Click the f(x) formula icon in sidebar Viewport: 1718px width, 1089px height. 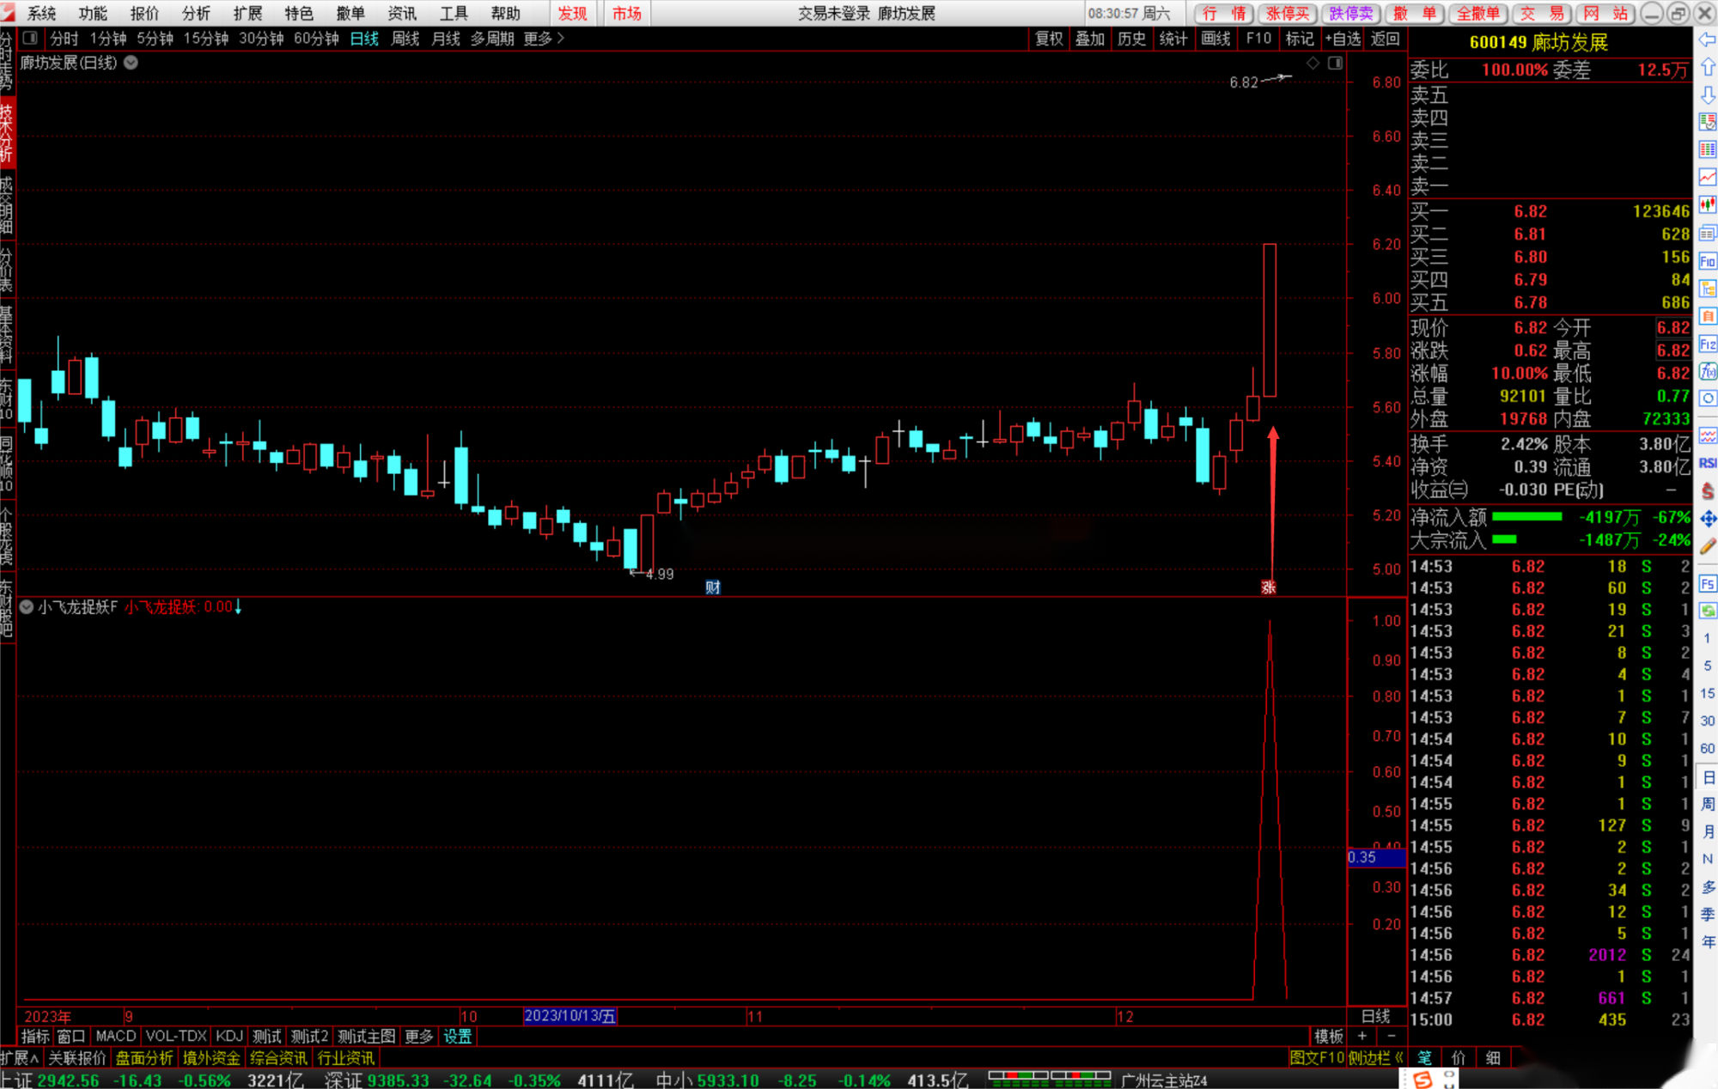[x=1707, y=371]
